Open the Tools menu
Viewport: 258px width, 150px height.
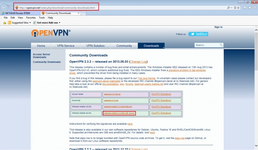click(42, 18)
